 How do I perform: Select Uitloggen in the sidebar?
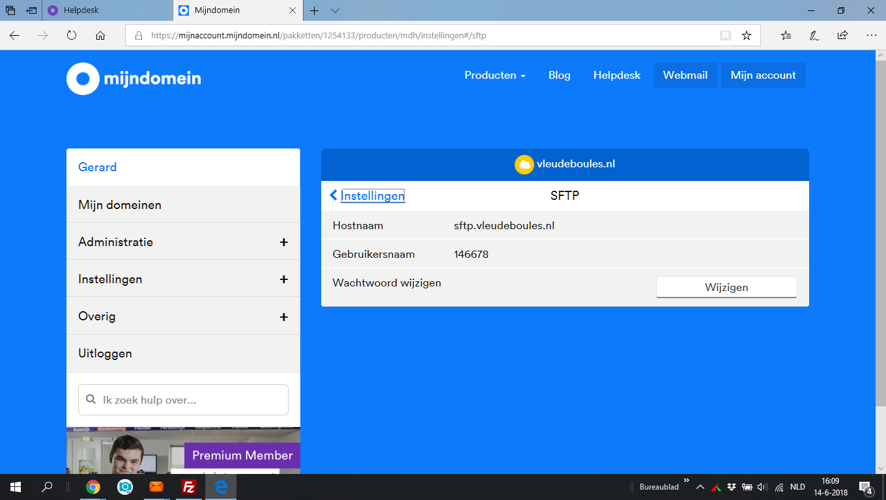[183, 354]
